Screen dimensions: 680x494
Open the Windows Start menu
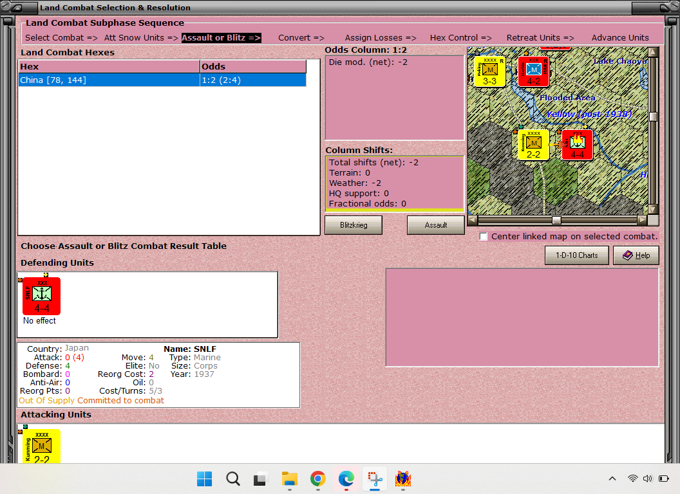click(x=204, y=479)
